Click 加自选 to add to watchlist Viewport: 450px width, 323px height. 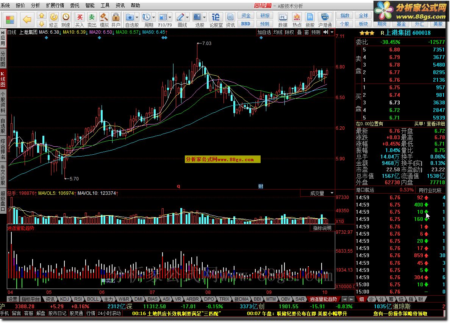(264, 32)
